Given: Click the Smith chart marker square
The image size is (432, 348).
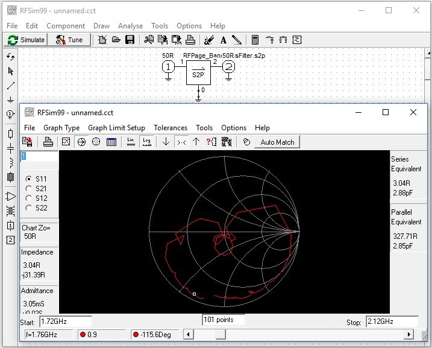Looking at the screenshot, I should coord(194,294).
